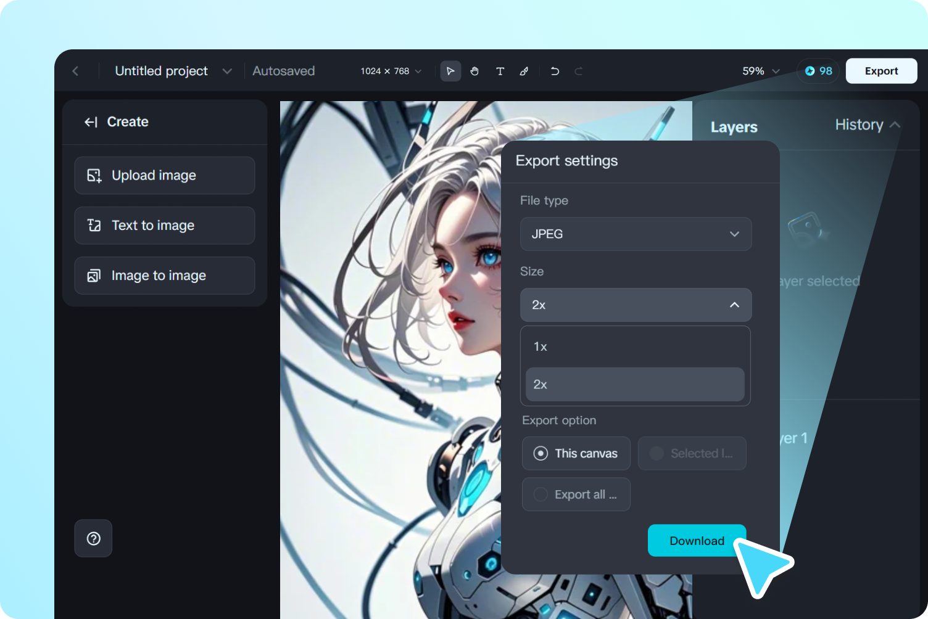Collapse the Size dropdown showing 2x
The image size is (928, 619).
(x=636, y=305)
